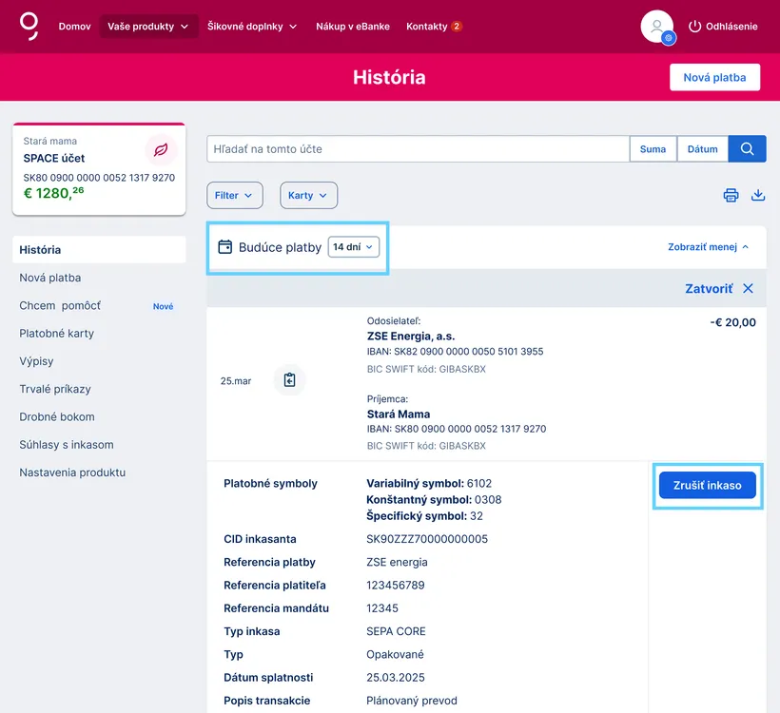
Task: Go to Domov in the top navigation
Action: (74, 27)
